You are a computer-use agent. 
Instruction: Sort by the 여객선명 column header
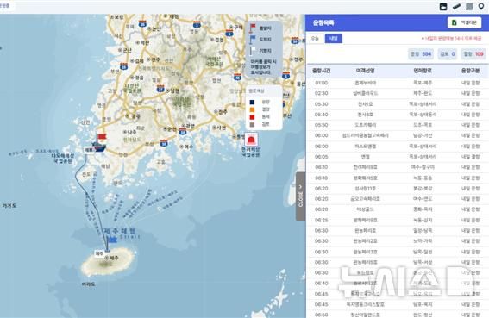tap(365, 71)
